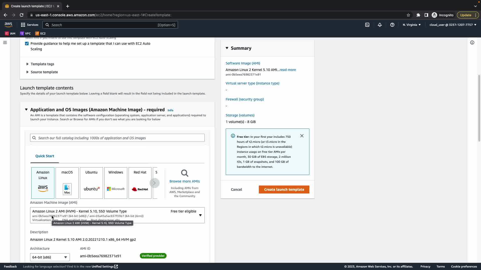Expand the Template tags section
The height and width of the screenshot is (270, 481).
(x=42, y=64)
